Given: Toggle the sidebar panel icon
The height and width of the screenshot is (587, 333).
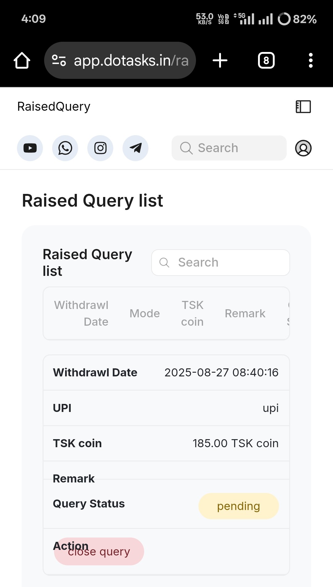Looking at the screenshot, I should (x=303, y=107).
